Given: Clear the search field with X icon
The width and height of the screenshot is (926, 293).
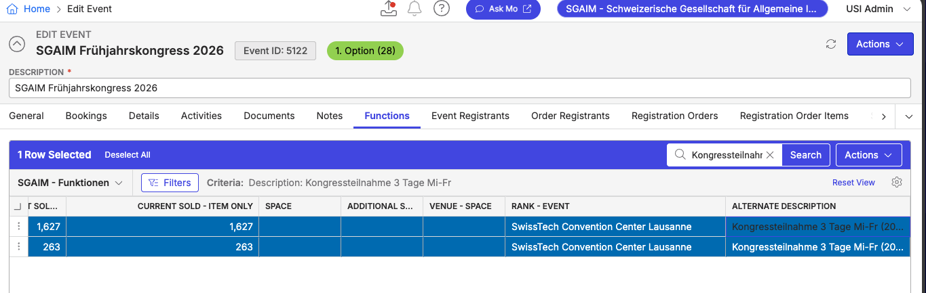Looking at the screenshot, I should click(x=770, y=155).
